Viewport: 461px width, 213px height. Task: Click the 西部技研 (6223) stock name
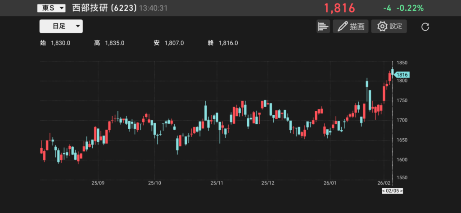click(x=104, y=8)
